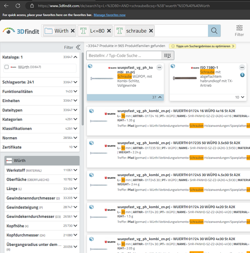Expand the Werkstoff (MATERIAL) attribute filter

[75, 170]
